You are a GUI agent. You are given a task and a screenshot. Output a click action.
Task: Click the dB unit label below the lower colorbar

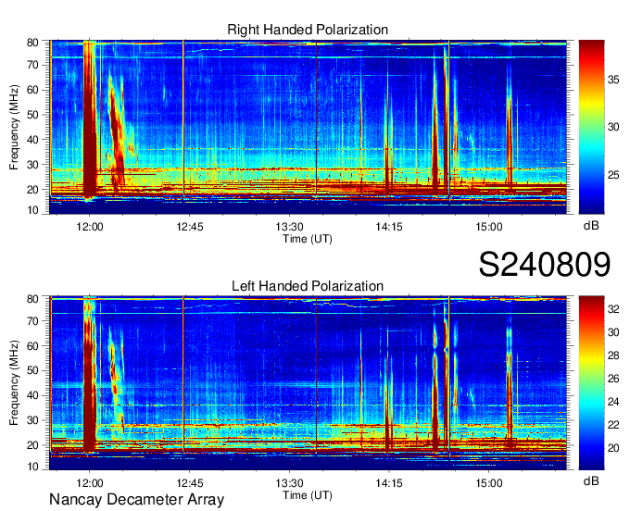pos(591,480)
